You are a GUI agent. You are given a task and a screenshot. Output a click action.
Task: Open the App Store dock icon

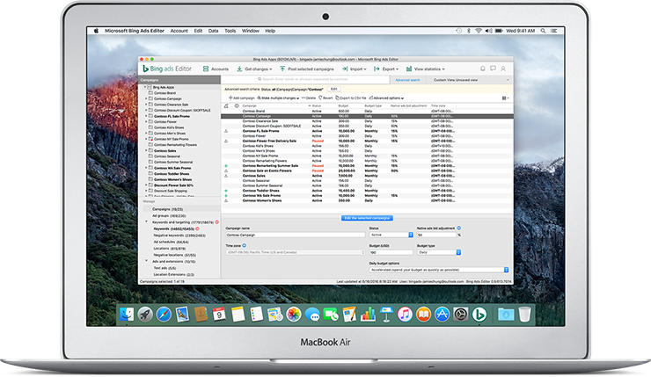pos(442,315)
